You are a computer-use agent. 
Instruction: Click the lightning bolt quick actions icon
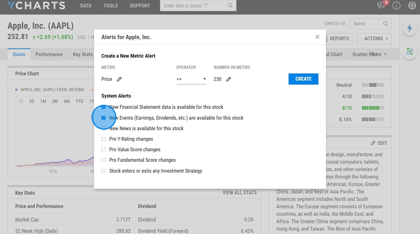409,28
